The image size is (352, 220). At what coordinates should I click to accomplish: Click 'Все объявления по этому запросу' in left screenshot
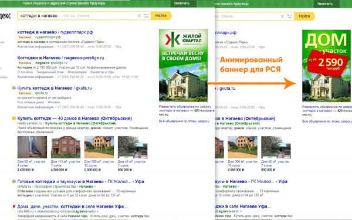tap(184, 121)
